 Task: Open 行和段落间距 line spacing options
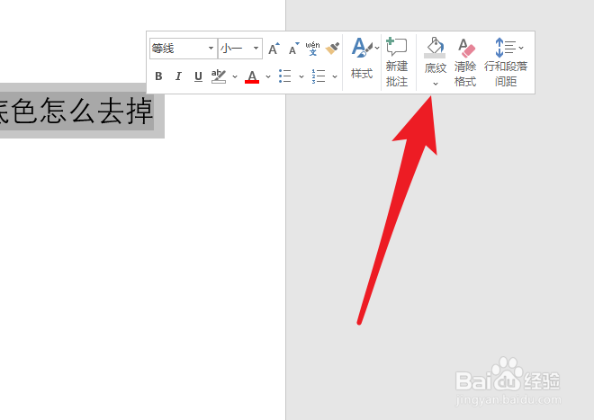[x=506, y=62]
